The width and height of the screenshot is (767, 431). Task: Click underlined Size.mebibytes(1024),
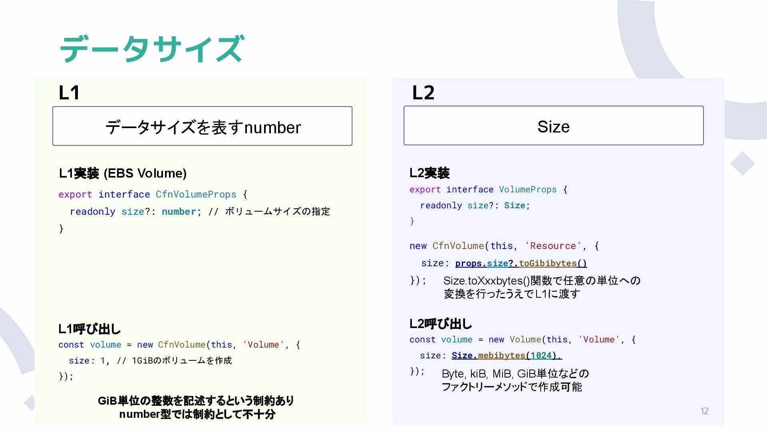click(507, 356)
